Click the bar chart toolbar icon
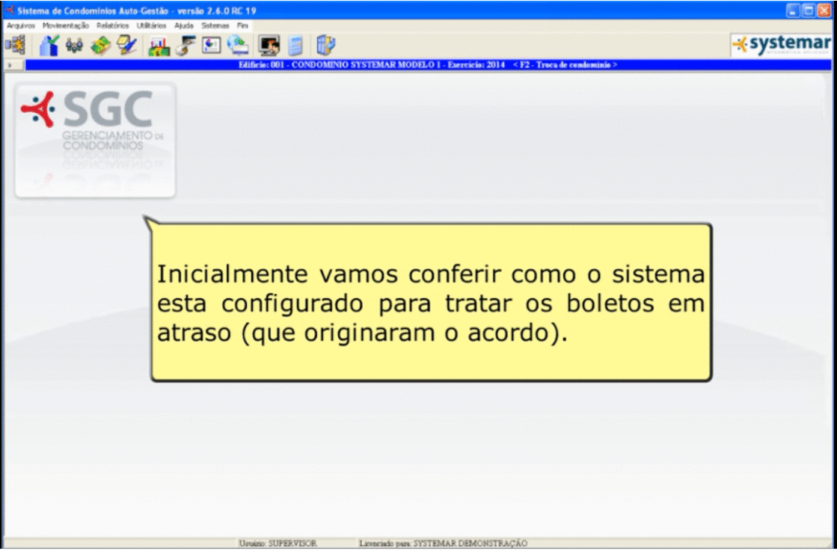This screenshot has height=551, width=837. (159, 46)
